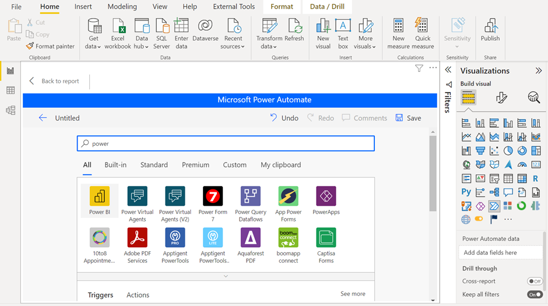Choose the Power Virtual Agents connector

coord(138,196)
